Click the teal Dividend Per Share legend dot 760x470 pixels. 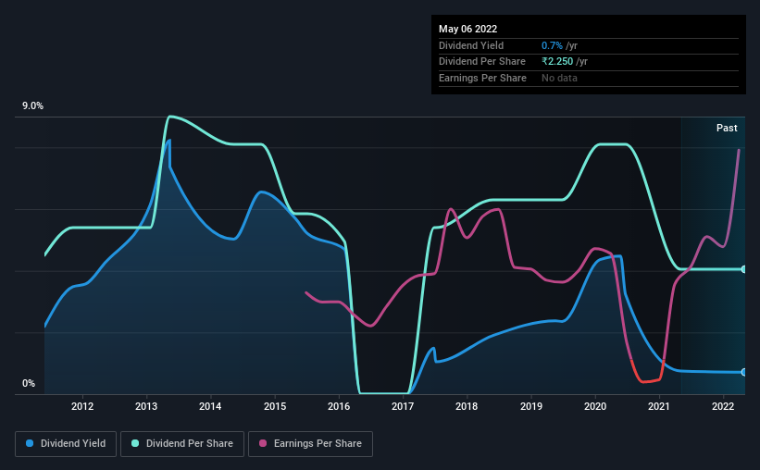135,443
